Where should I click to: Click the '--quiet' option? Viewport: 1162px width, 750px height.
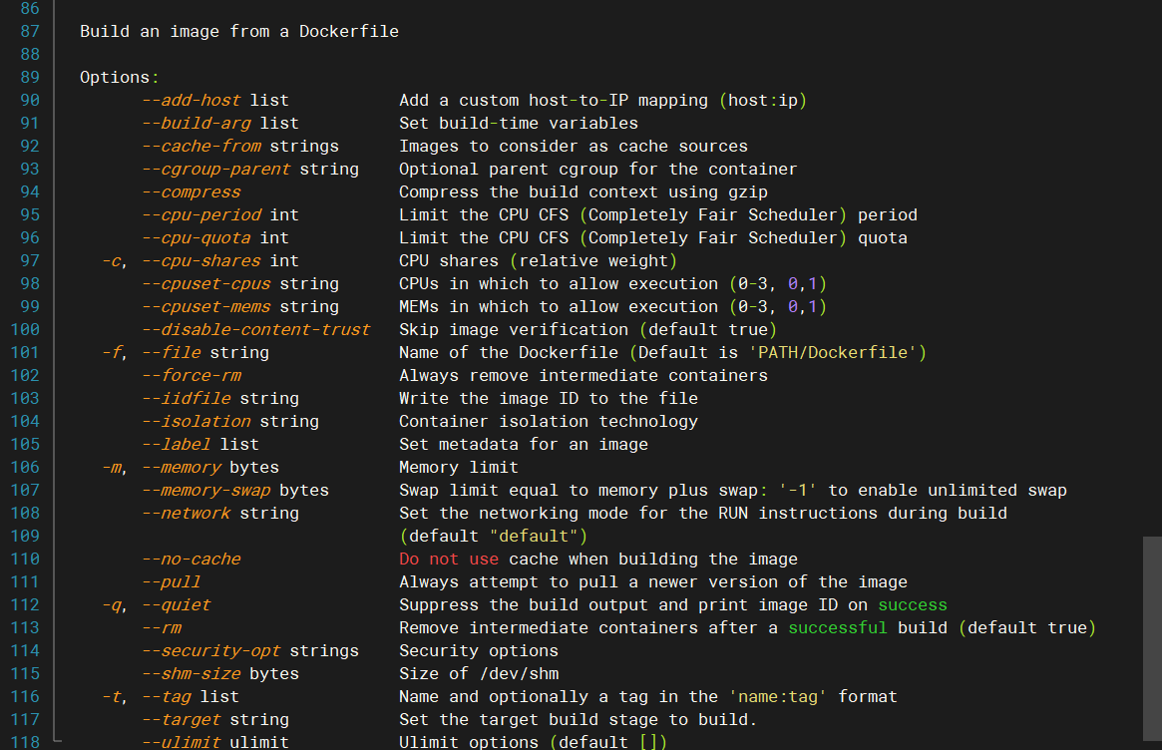tap(177, 605)
